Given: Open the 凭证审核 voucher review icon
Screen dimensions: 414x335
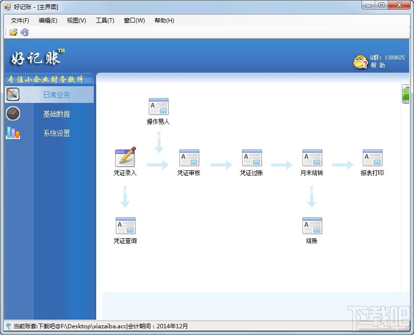Looking at the screenshot, I should point(189,157).
